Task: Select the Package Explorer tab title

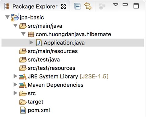Action: point(35,7)
